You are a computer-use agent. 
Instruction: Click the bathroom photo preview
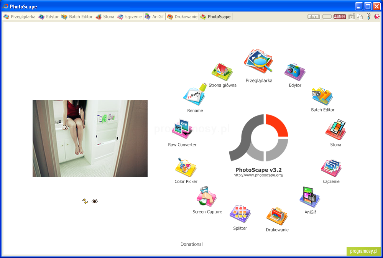pyautogui.click(x=90, y=138)
